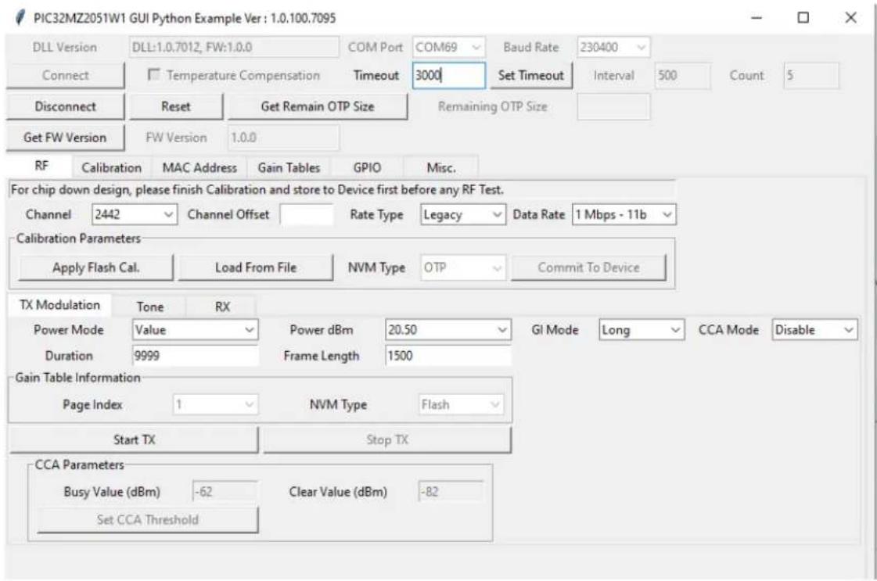
Task: Click Commit To Device button
Action: tap(588, 267)
